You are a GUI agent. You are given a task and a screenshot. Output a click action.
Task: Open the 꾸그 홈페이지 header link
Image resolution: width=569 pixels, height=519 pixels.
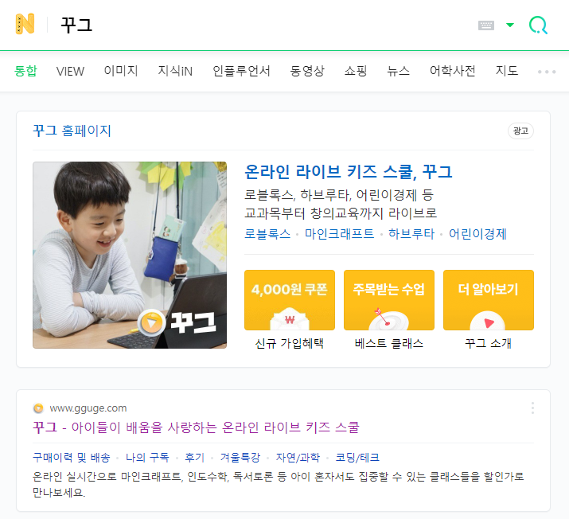click(72, 131)
